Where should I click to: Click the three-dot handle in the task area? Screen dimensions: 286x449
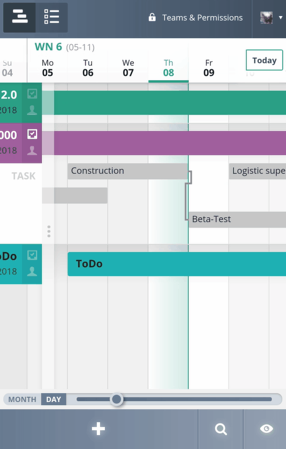[x=49, y=231]
